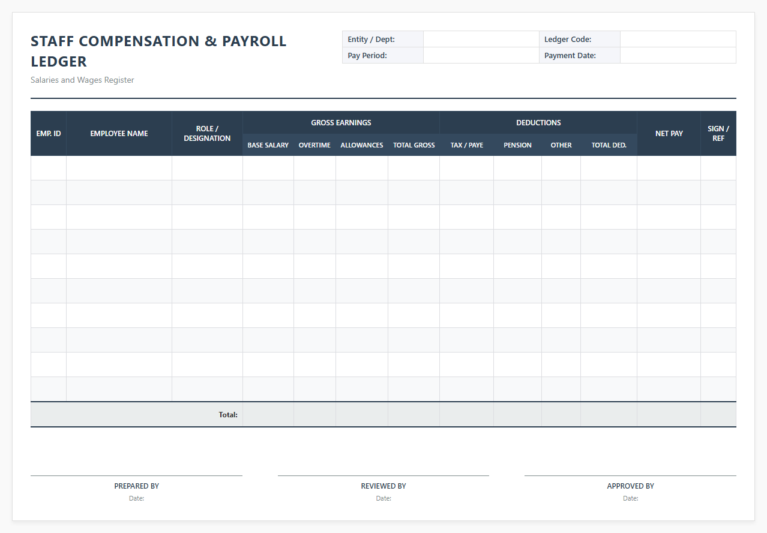
Task: Click the TAX / PAYE sub-header
Action: click(x=467, y=145)
